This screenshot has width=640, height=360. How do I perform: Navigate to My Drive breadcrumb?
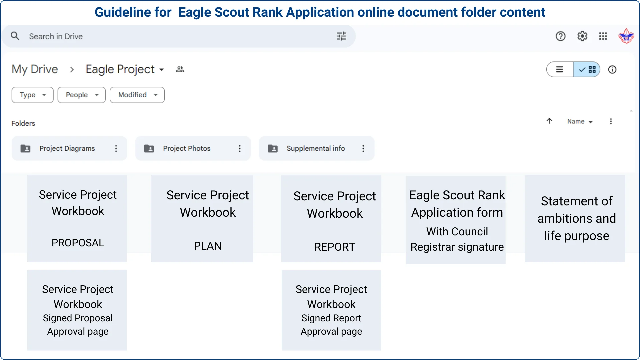35,69
